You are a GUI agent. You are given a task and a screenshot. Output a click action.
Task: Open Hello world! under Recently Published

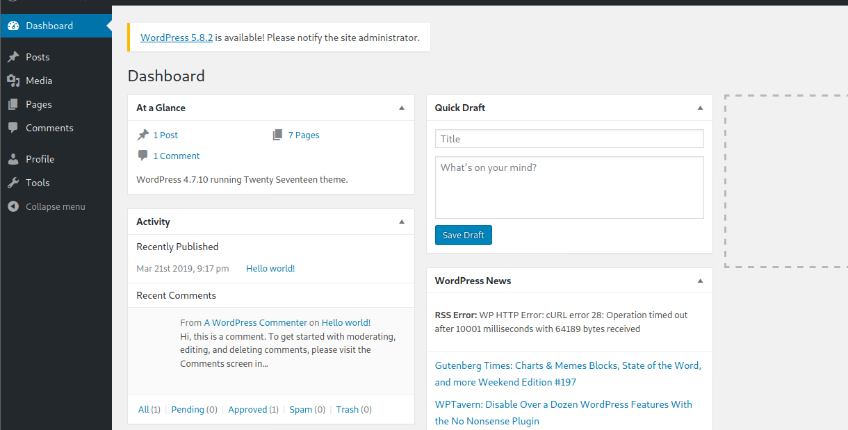(x=270, y=268)
